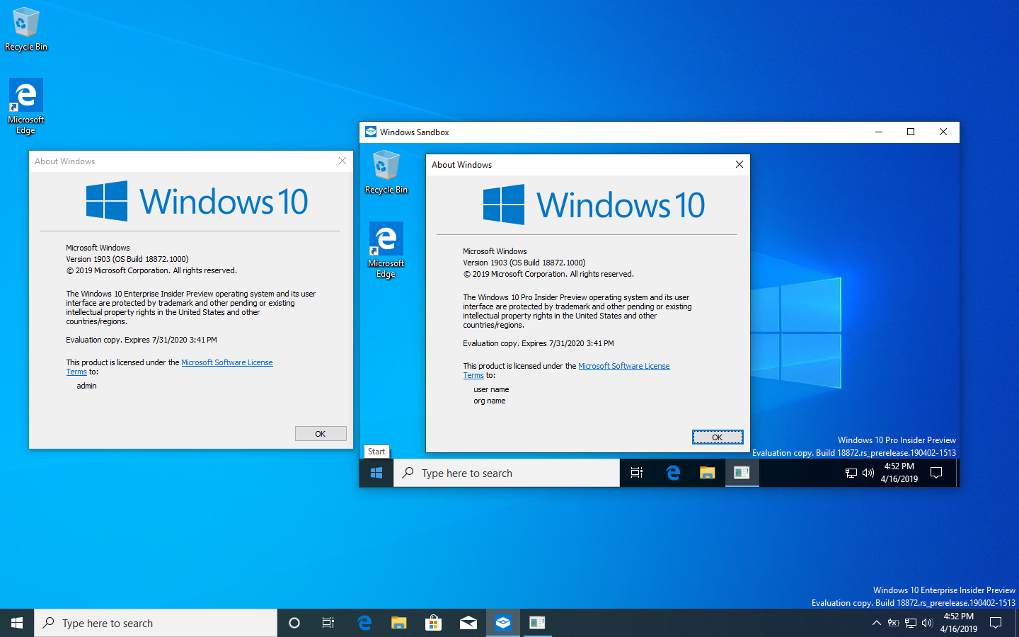Close the host About Windows dialog
1019x637 pixels.
[342, 161]
